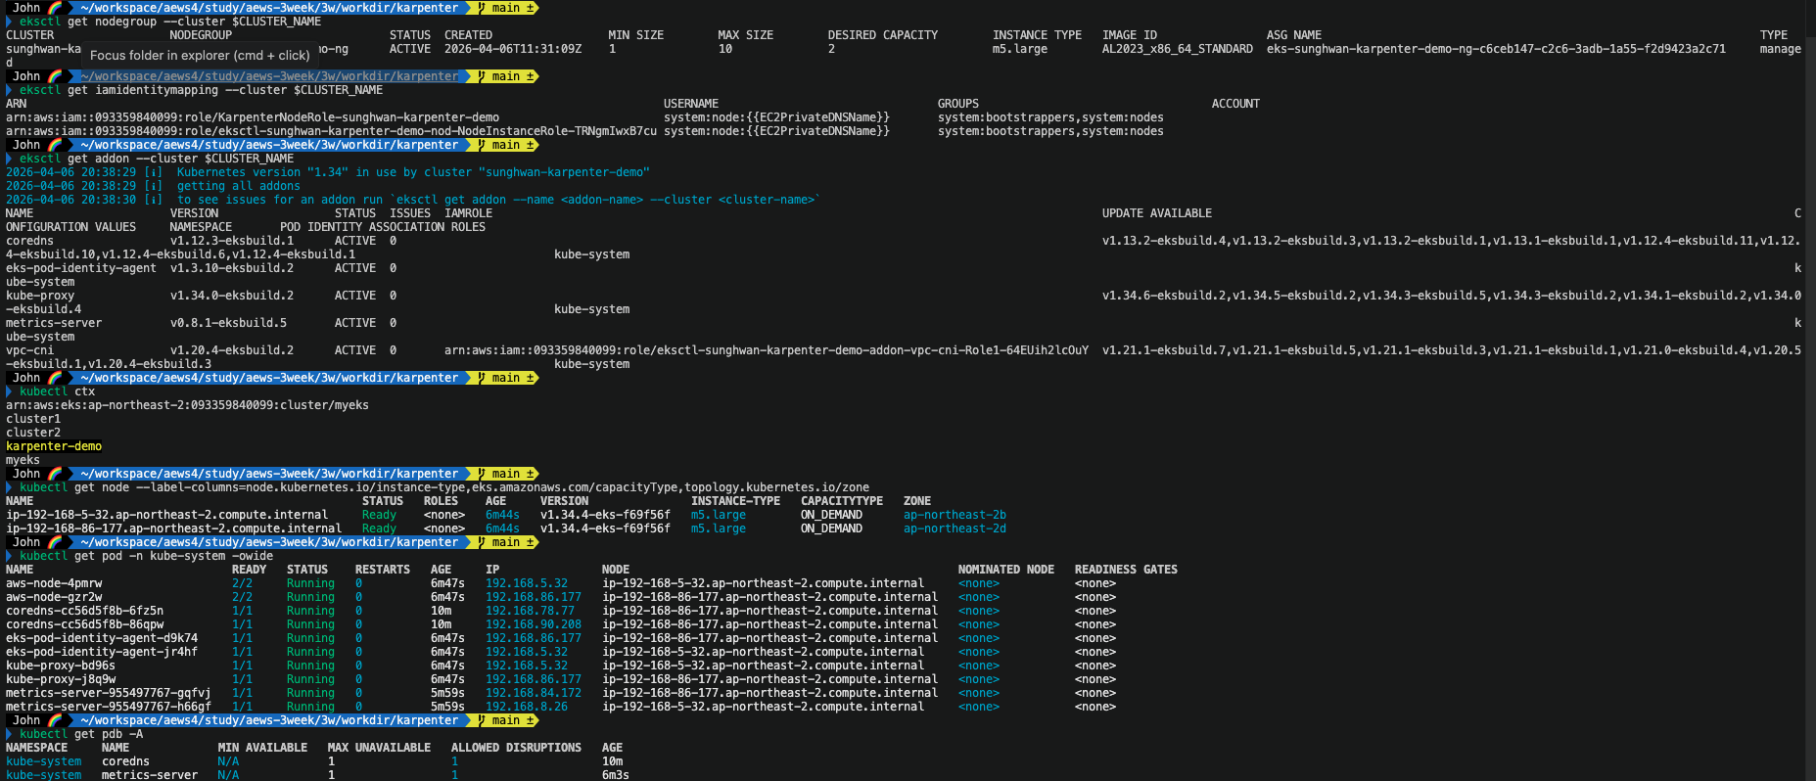
Task: Click the pod name 'aws-node-4pmrw'
Action: 54,583
